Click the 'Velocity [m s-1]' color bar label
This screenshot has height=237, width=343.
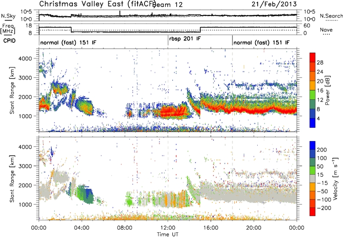tap(335, 178)
